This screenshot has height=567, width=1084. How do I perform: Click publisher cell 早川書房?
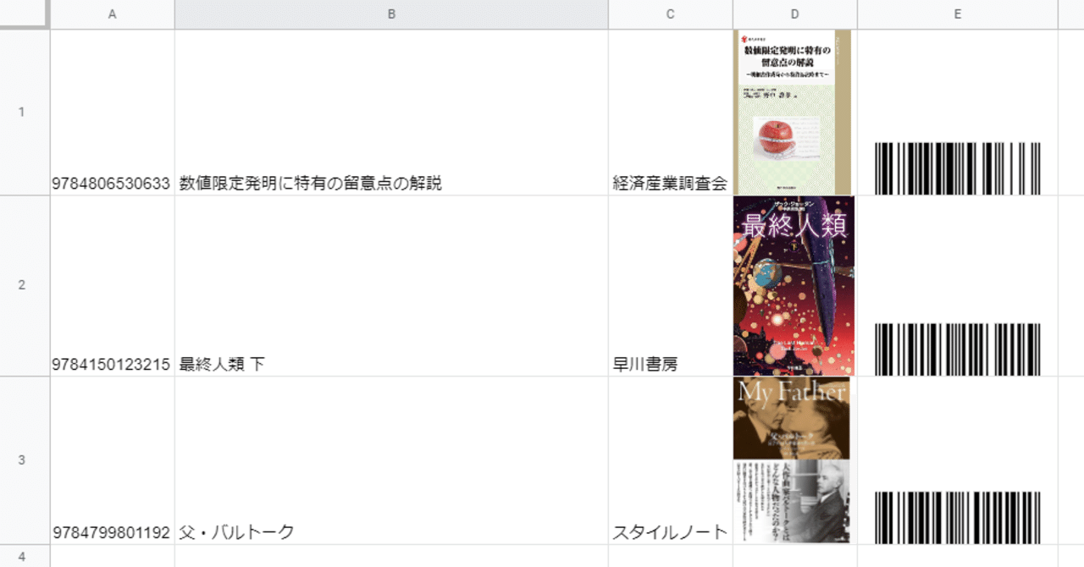point(670,285)
